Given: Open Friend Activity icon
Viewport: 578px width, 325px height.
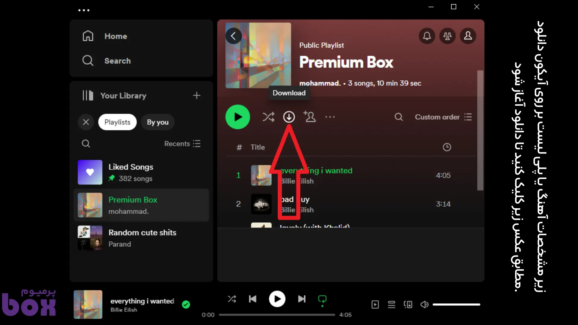Looking at the screenshot, I should (x=447, y=36).
